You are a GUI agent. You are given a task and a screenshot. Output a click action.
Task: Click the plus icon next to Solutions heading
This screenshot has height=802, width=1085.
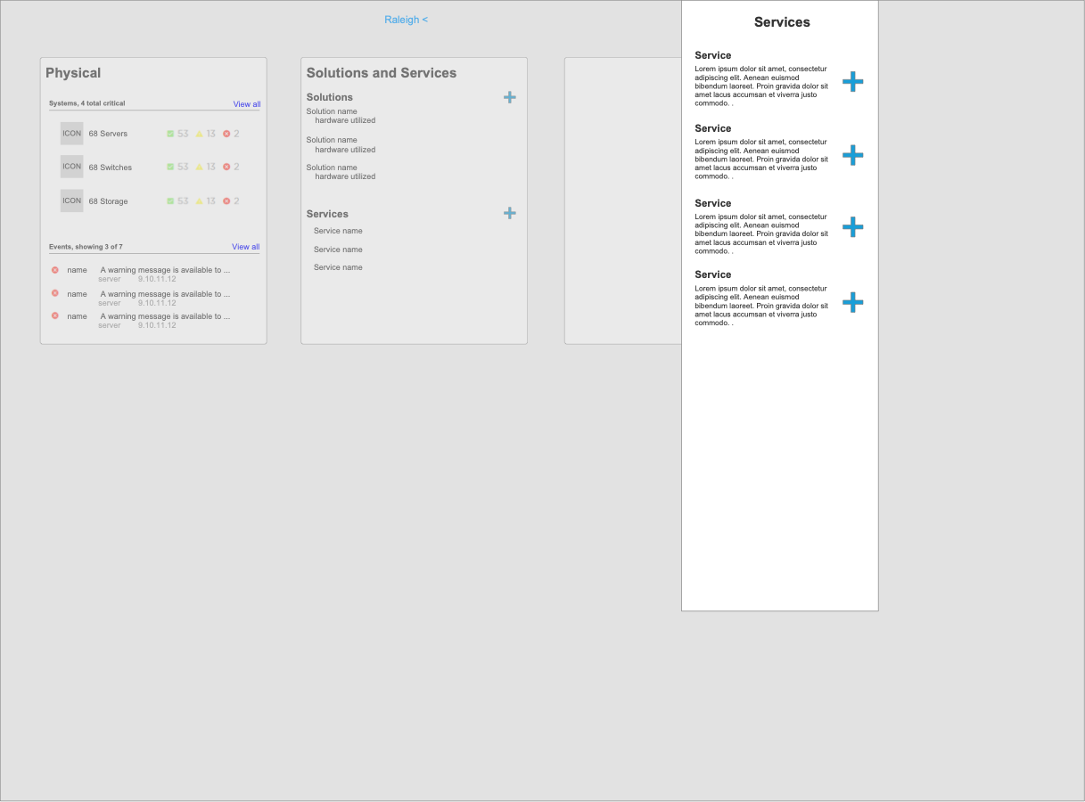[509, 97]
